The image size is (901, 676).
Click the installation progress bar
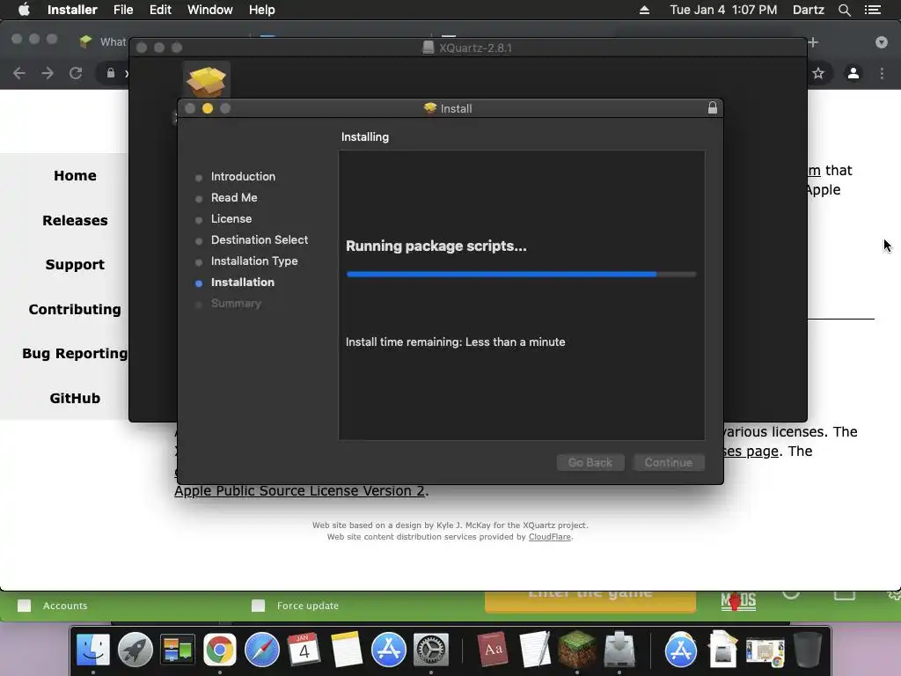521,275
